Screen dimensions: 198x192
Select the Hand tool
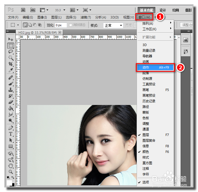(x=11, y=166)
